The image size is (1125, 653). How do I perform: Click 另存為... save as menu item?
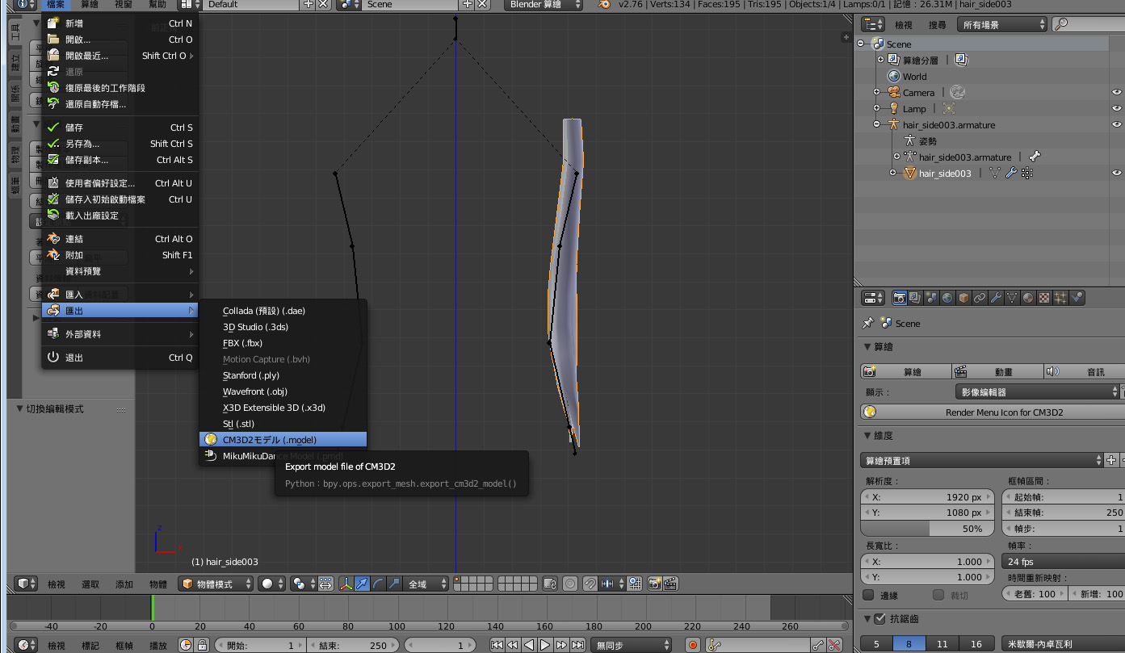[x=120, y=144]
